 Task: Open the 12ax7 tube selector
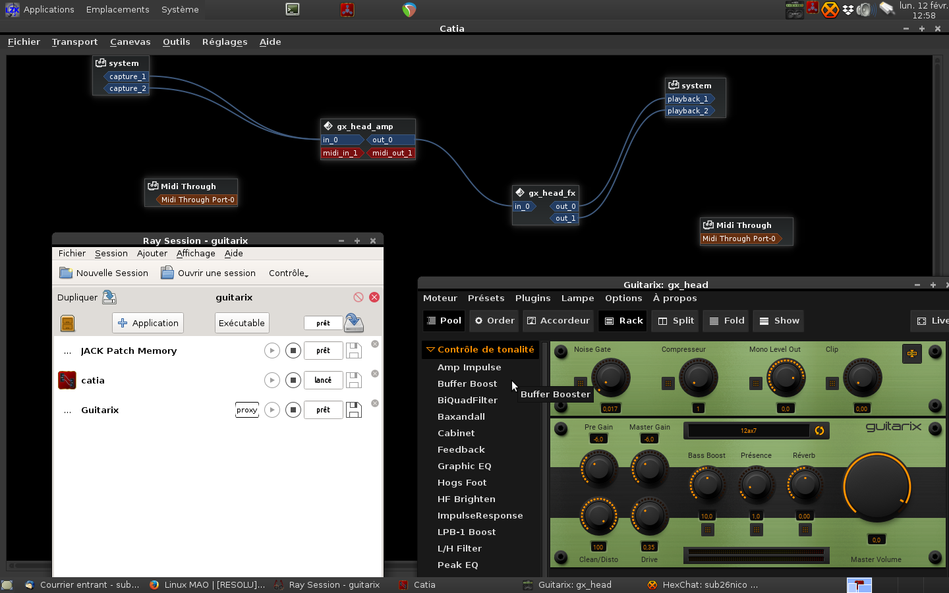748,431
